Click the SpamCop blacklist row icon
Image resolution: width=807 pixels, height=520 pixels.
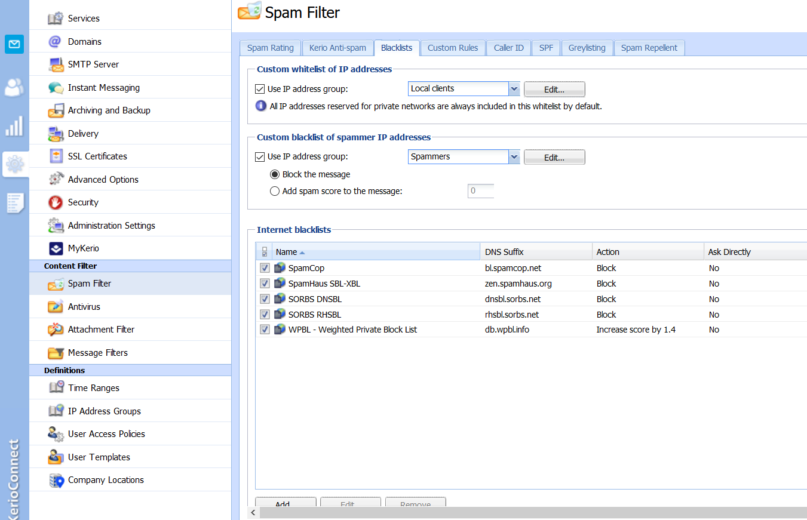[280, 268]
